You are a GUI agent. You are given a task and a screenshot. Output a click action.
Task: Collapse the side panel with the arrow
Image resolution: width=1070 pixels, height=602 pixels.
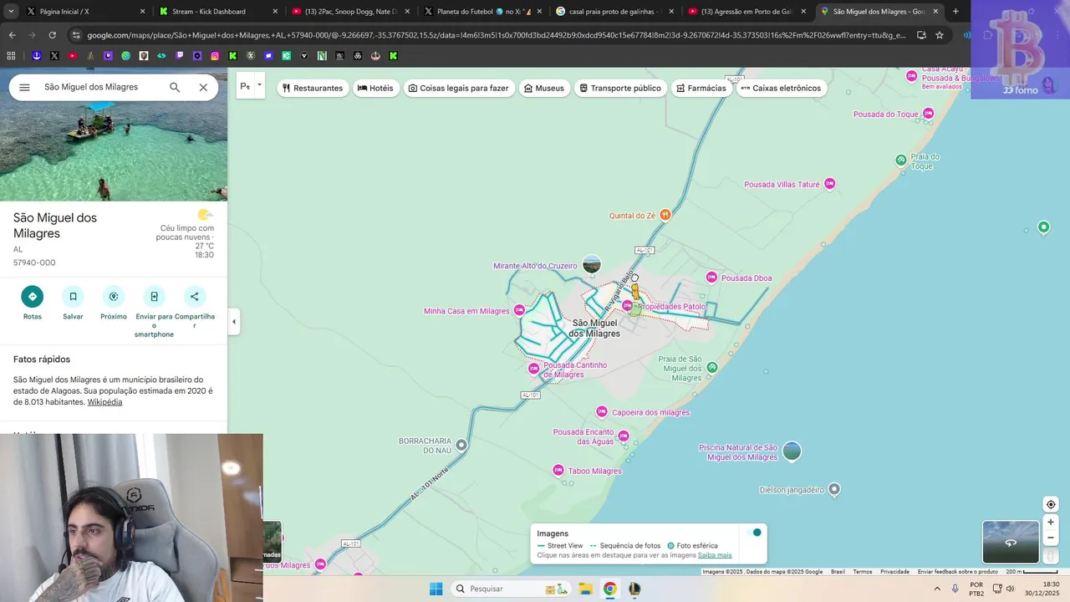coord(234,322)
